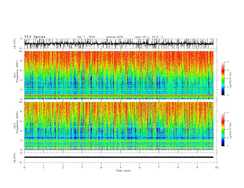The image size is (244, 188).
Task: Click the ch.2 colorbar tick value "-7"
Action: point(227,146)
